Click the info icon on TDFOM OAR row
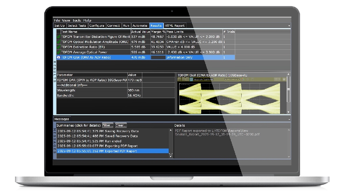Image resolution: width=362 pixels, height=195 pixels. [59, 57]
